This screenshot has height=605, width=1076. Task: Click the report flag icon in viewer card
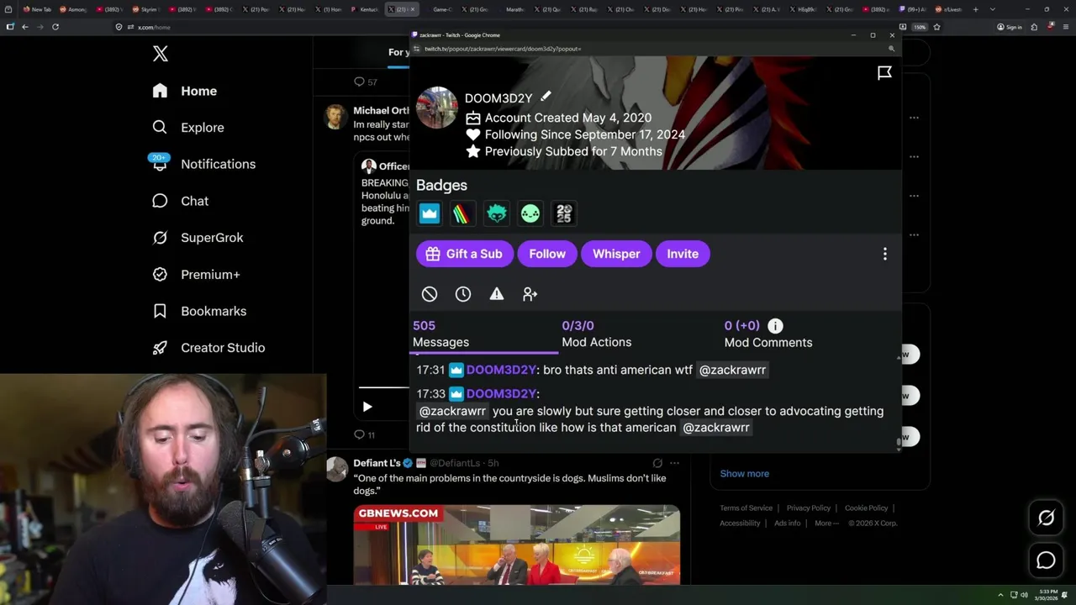tap(884, 73)
